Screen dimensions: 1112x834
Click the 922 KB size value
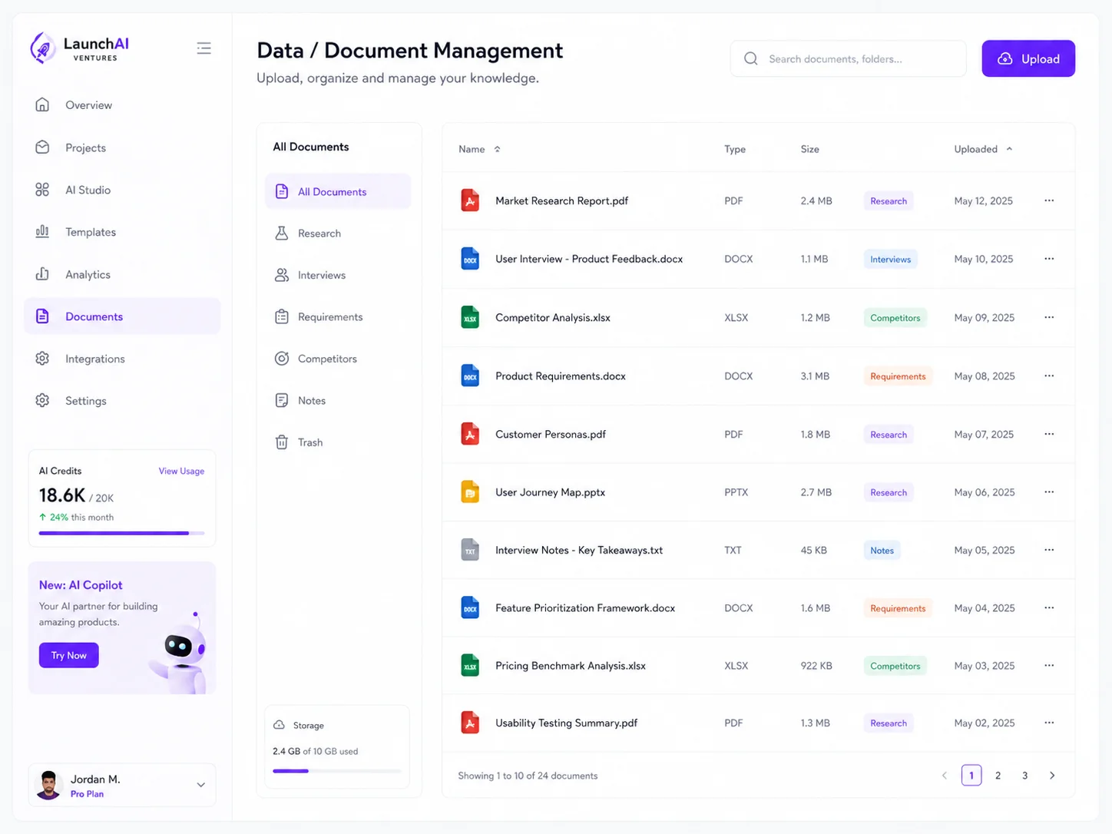(x=816, y=666)
